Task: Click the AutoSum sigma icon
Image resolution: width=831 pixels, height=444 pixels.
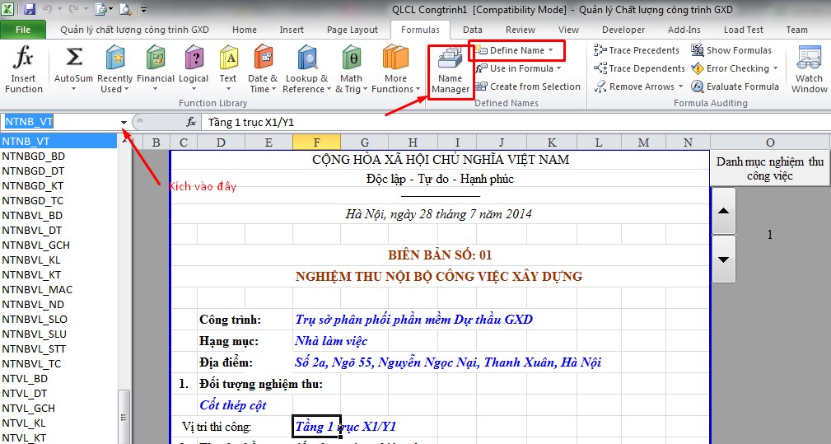Action: tap(74, 58)
